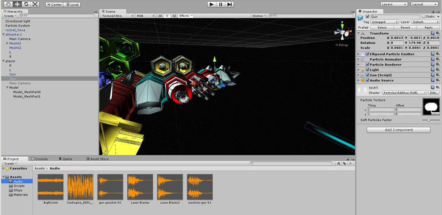Viewport: 442px width, 215px height.
Task: Toggle Center pivot mode button
Action: 54,4
